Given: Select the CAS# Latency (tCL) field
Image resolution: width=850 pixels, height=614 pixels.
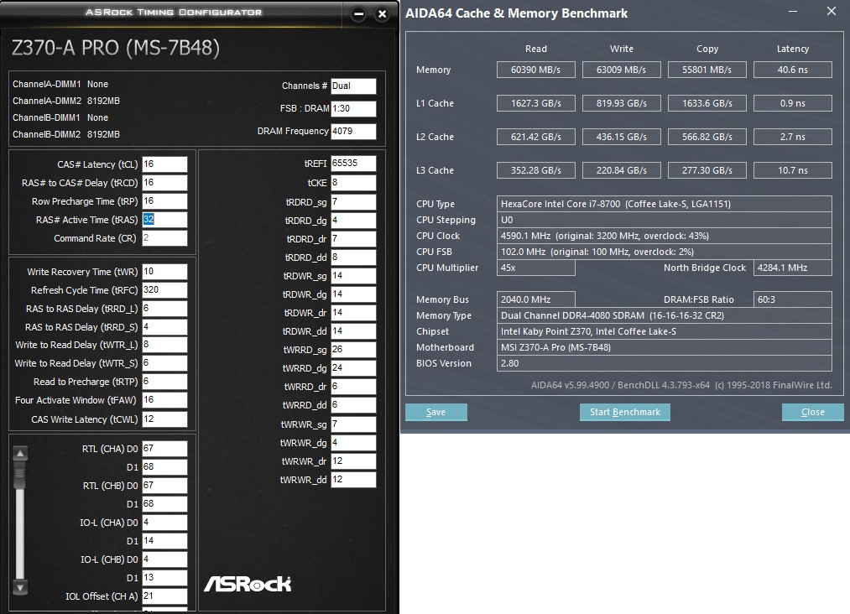Looking at the screenshot, I should click(x=164, y=164).
